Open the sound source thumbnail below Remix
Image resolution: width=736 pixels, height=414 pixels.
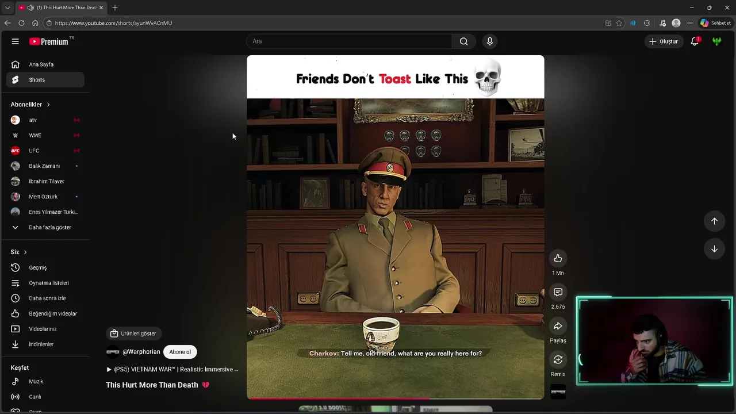[558, 392]
